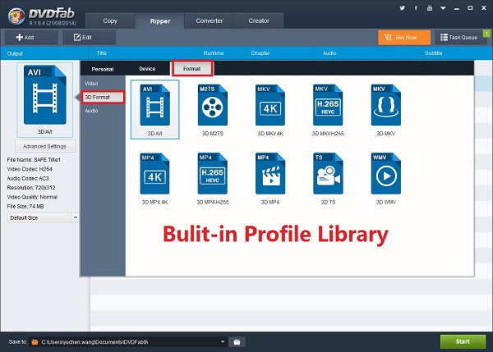This screenshot has width=493, height=352.
Task: Click the Chapter column header
Action: [260, 53]
